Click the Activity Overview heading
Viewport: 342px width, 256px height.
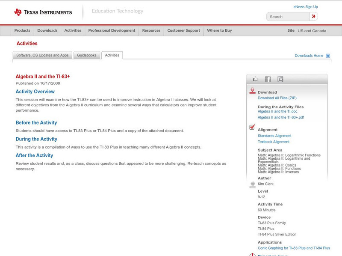coord(35,92)
